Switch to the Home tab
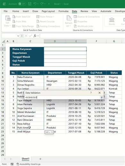 click(x=16, y=11)
